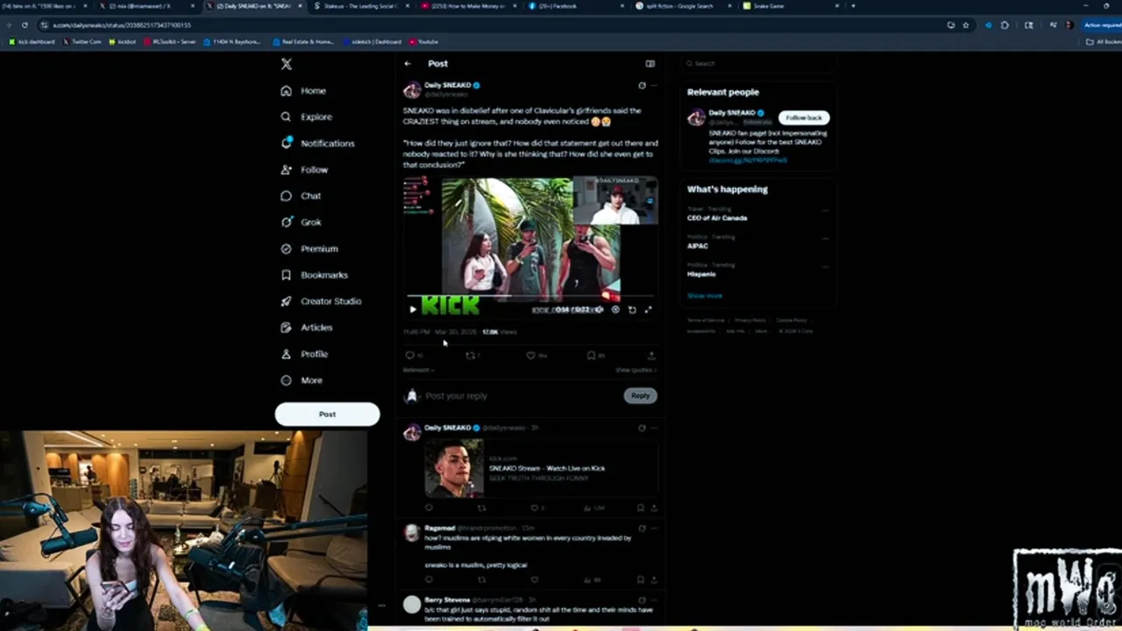Click the X logo in the sidebar
This screenshot has height=631, width=1122.
[286, 64]
